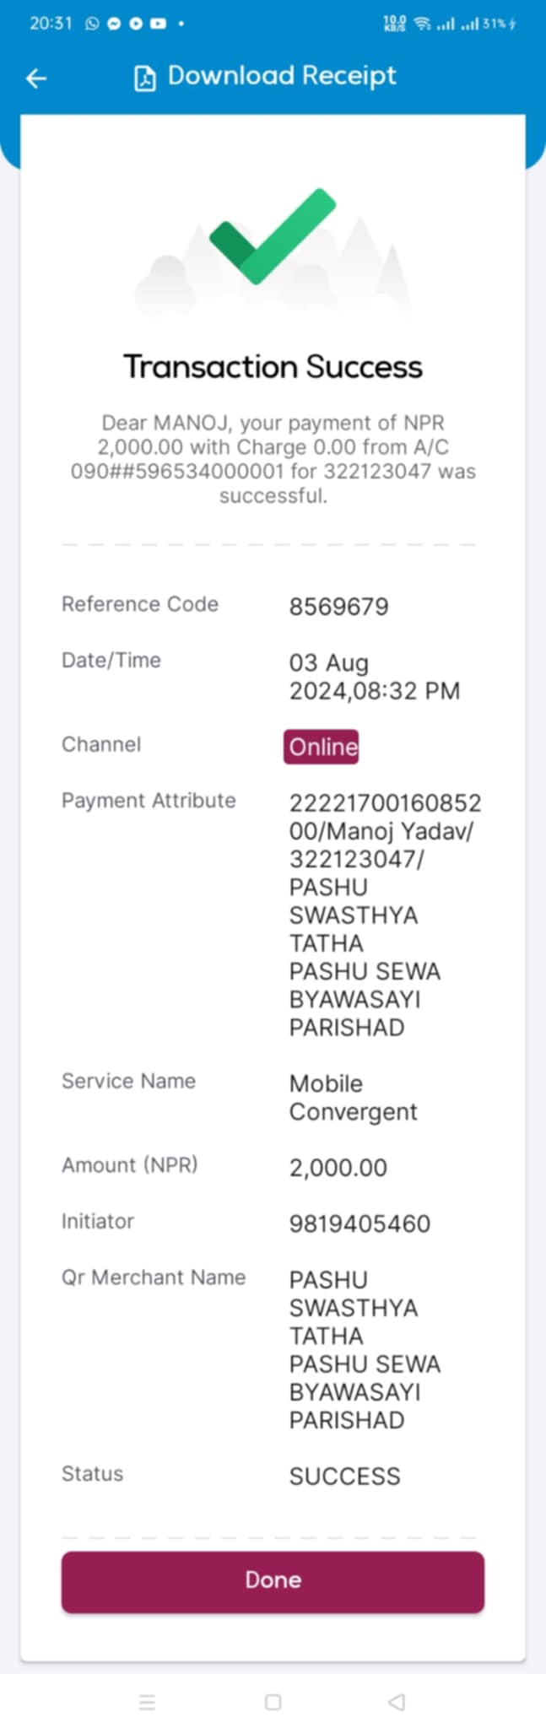
Task: Tap the Transaction Success heading
Action: [x=273, y=366]
